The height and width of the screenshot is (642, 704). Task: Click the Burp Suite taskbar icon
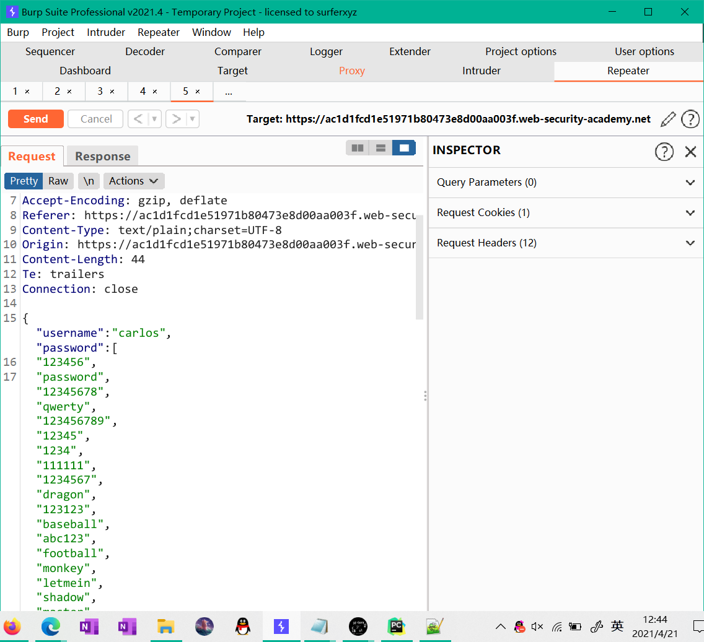pyautogui.click(x=281, y=627)
